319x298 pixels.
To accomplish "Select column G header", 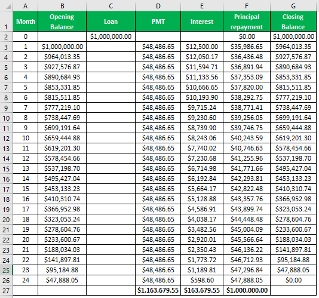I will (293, 6).
